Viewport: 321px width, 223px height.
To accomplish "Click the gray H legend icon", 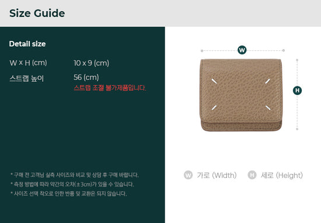I will coord(252,175).
